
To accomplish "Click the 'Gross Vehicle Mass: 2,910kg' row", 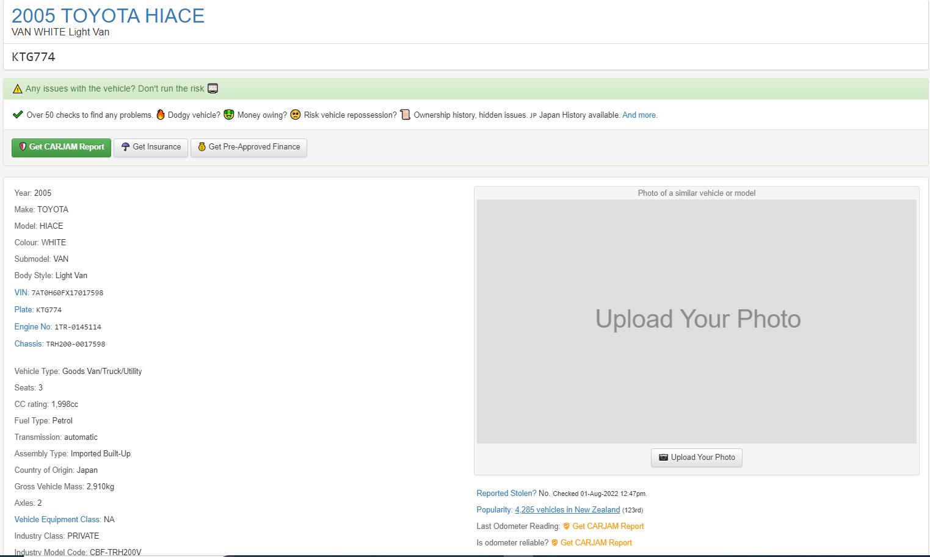I will click(64, 487).
